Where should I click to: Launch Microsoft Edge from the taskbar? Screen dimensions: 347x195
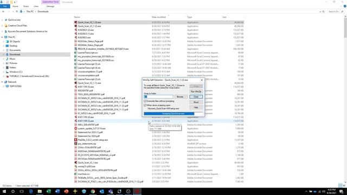click(31, 191)
